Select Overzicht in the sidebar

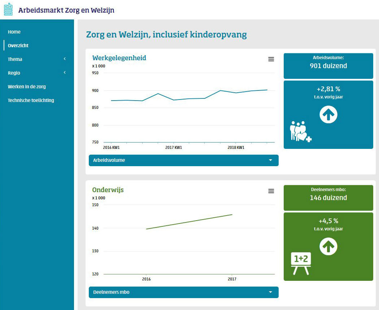[x=18, y=46]
